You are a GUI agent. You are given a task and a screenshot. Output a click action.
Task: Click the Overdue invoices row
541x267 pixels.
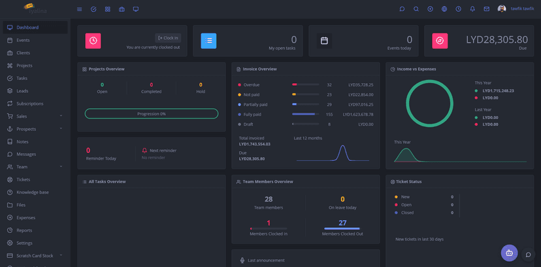306,84
